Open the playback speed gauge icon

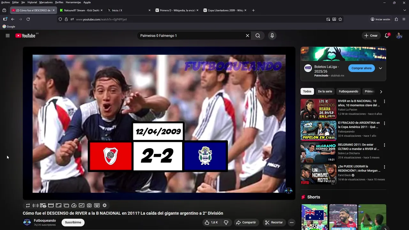pos(74,205)
